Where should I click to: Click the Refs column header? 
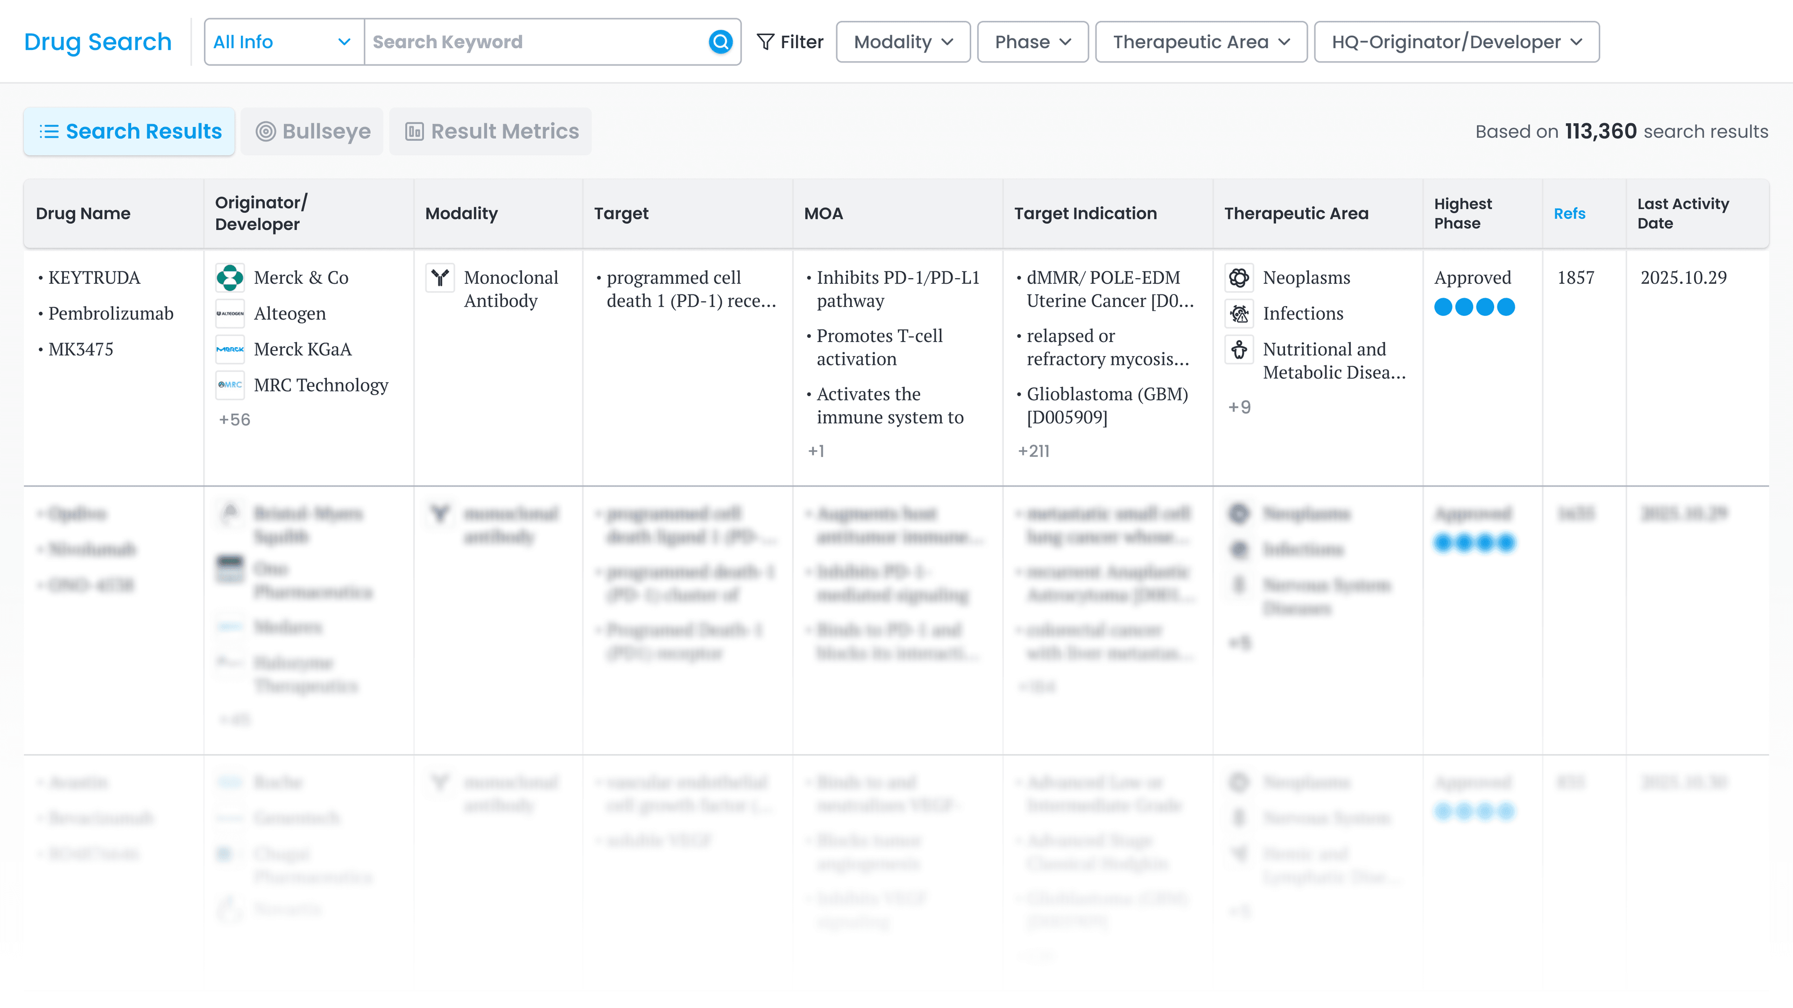pyautogui.click(x=1569, y=214)
